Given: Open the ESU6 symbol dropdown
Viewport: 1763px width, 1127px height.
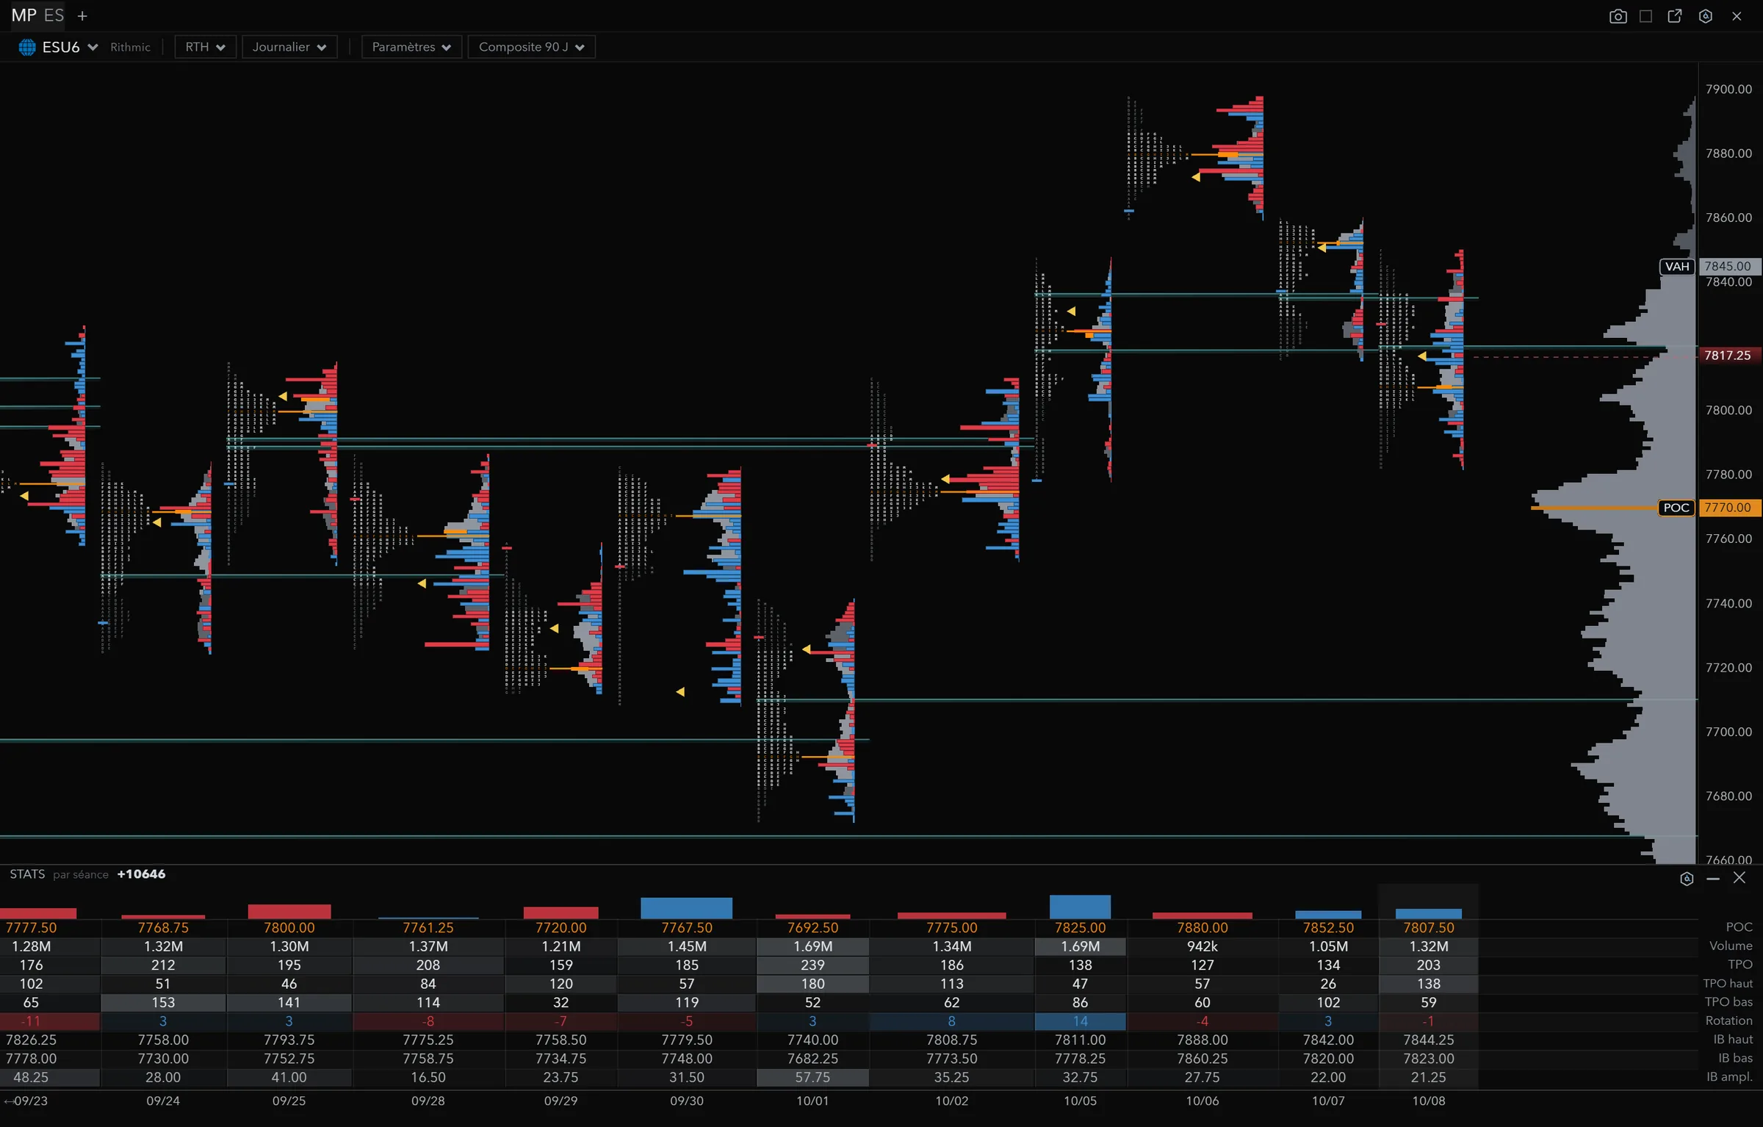Looking at the screenshot, I should [70, 47].
